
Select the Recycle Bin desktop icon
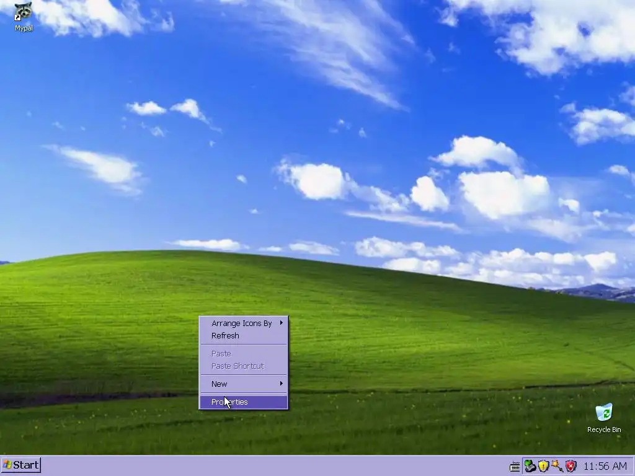[604, 418]
